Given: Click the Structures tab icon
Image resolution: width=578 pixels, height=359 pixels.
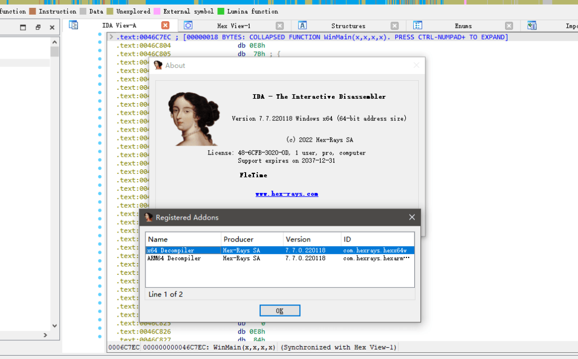Looking at the screenshot, I should [x=303, y=25].
